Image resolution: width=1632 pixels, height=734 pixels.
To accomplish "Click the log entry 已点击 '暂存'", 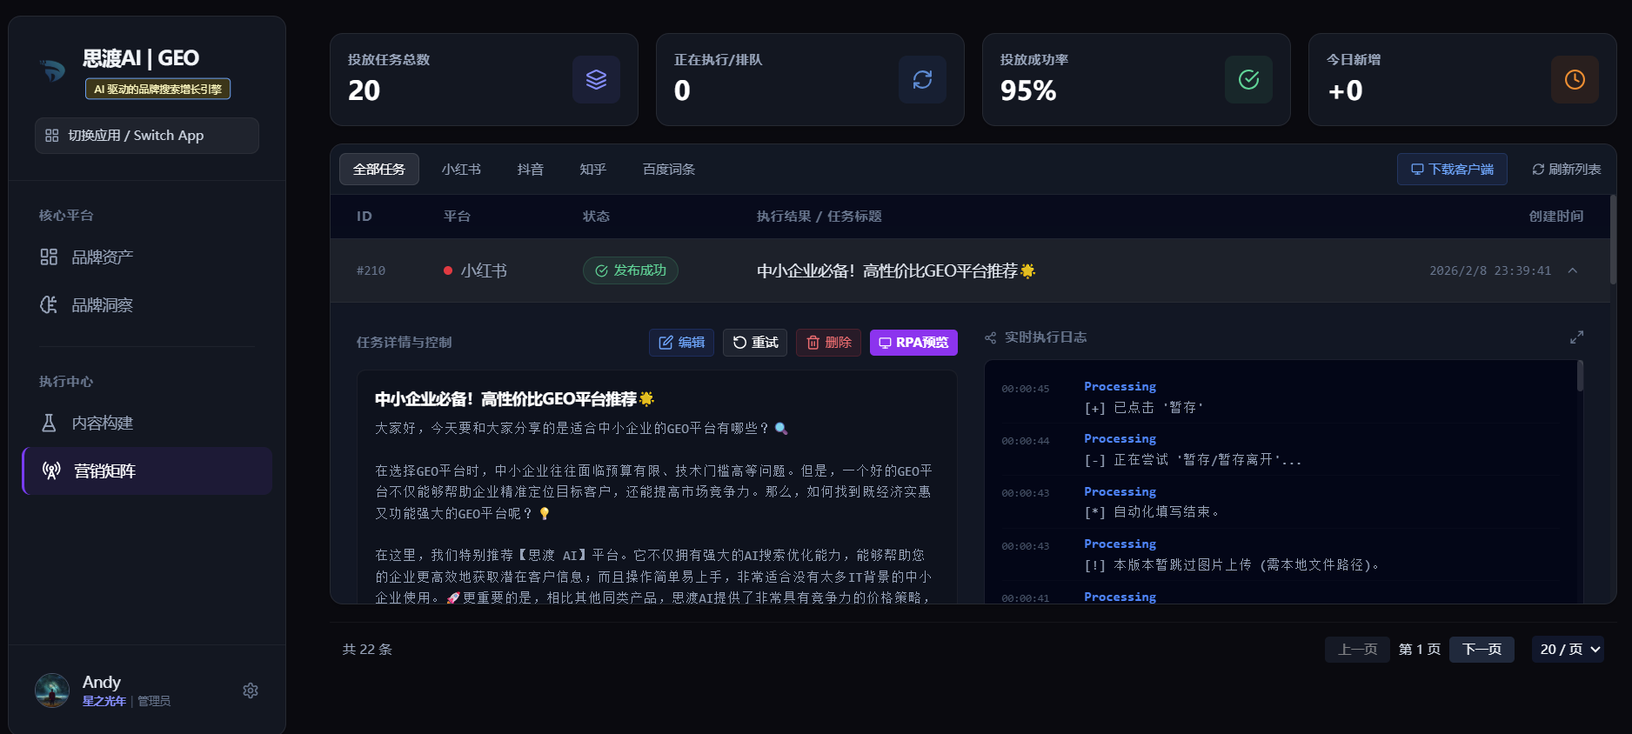I will click(1143, 408).
